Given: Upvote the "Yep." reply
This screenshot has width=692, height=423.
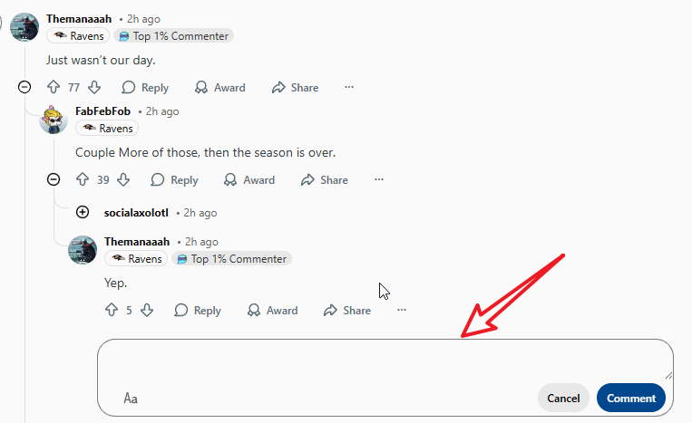Looking at the screenshot, I should coord(112,311).
